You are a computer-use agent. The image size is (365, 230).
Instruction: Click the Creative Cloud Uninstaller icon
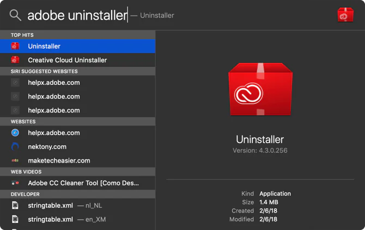click(x=15, y=60)
